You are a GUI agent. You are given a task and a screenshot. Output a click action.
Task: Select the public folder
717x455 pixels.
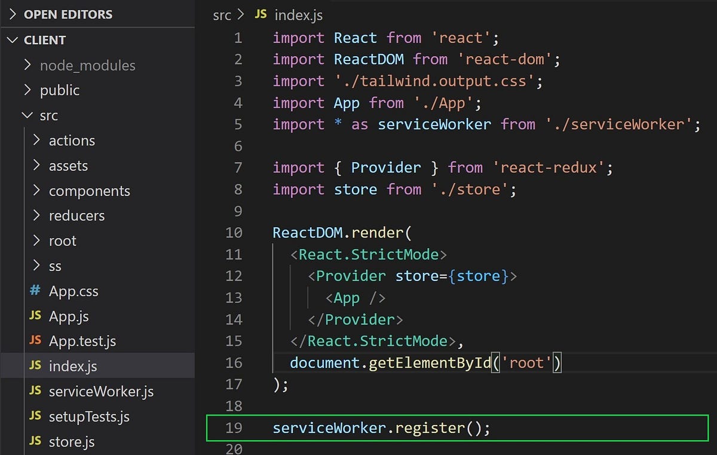(x=59, y=90)
